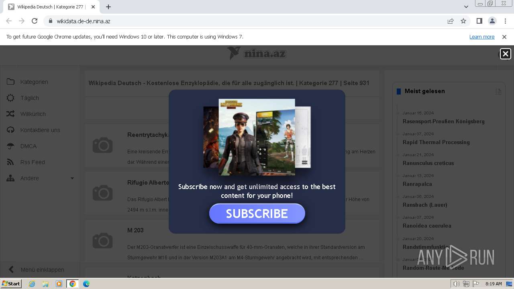Open the M 203 article title
Viewport: 514px width, 289px height.
[x=135, y=230]
